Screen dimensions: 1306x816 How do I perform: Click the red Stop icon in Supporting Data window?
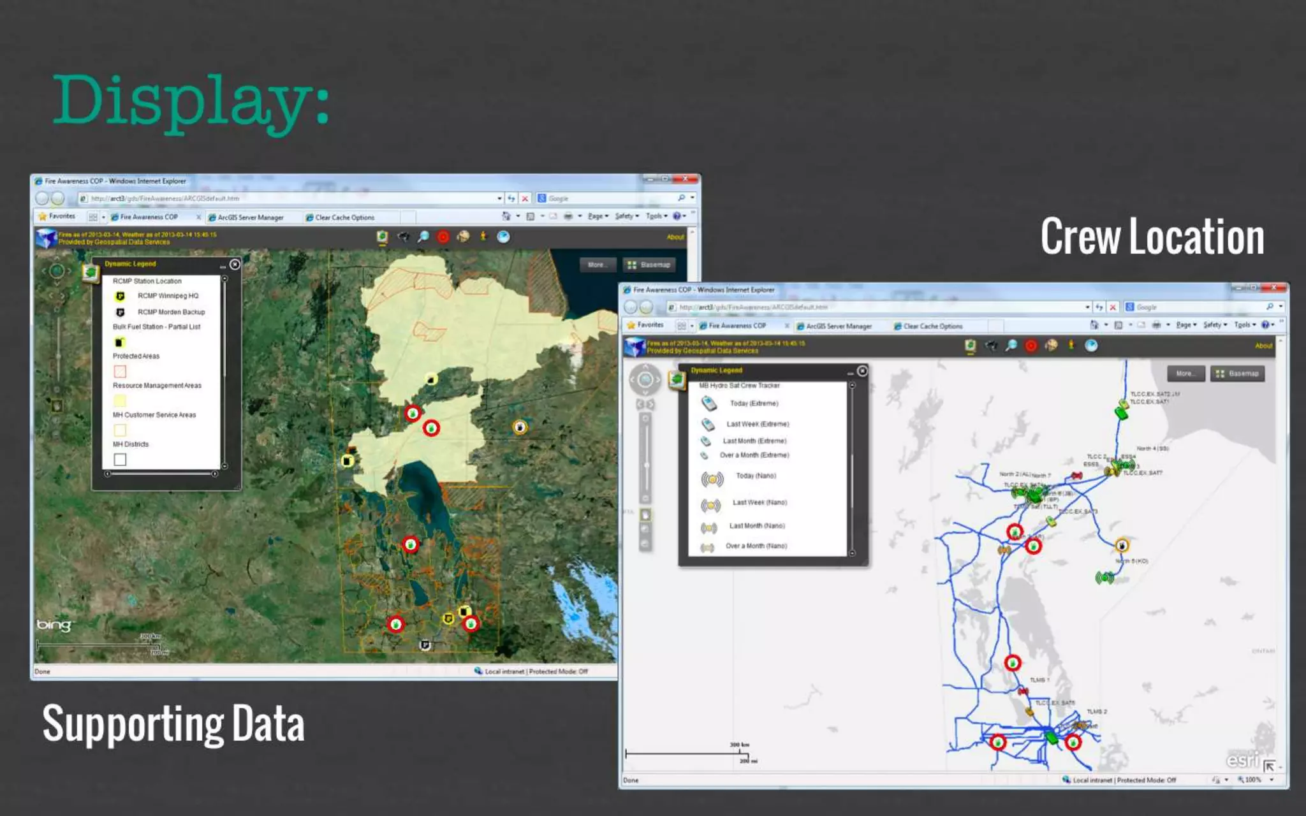pyautogui.click(x=525, y=199)
